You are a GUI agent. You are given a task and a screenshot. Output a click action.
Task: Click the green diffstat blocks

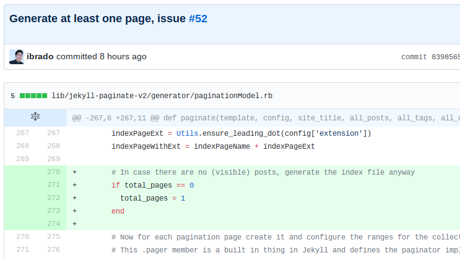pyautogui.click(x=33, y=96)
